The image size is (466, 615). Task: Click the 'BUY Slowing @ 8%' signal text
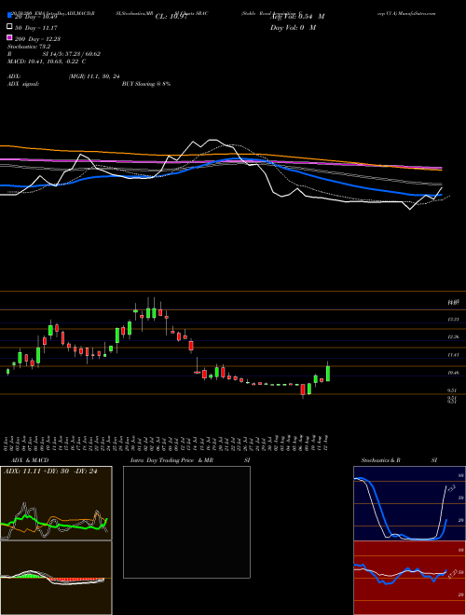(146, 84)
